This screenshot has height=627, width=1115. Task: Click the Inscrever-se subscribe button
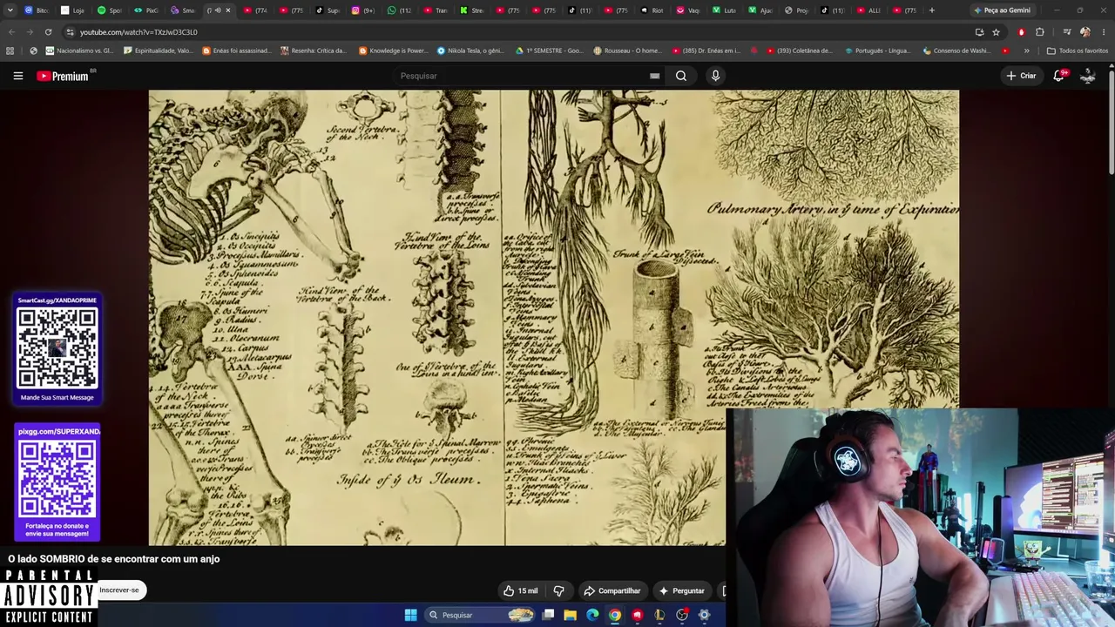[x=119, y=590]
